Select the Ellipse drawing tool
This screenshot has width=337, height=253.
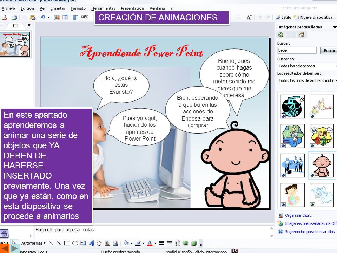point(75,243)
